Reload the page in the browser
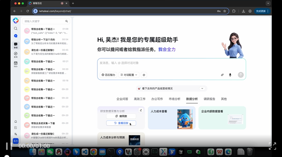 click(28, 11)
